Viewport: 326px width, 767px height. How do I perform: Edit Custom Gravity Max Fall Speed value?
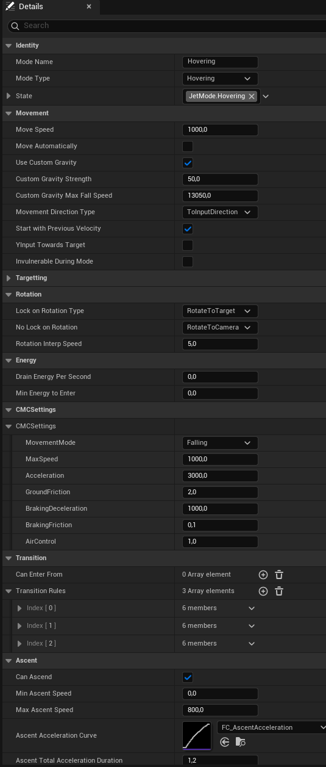pos(220,196)
